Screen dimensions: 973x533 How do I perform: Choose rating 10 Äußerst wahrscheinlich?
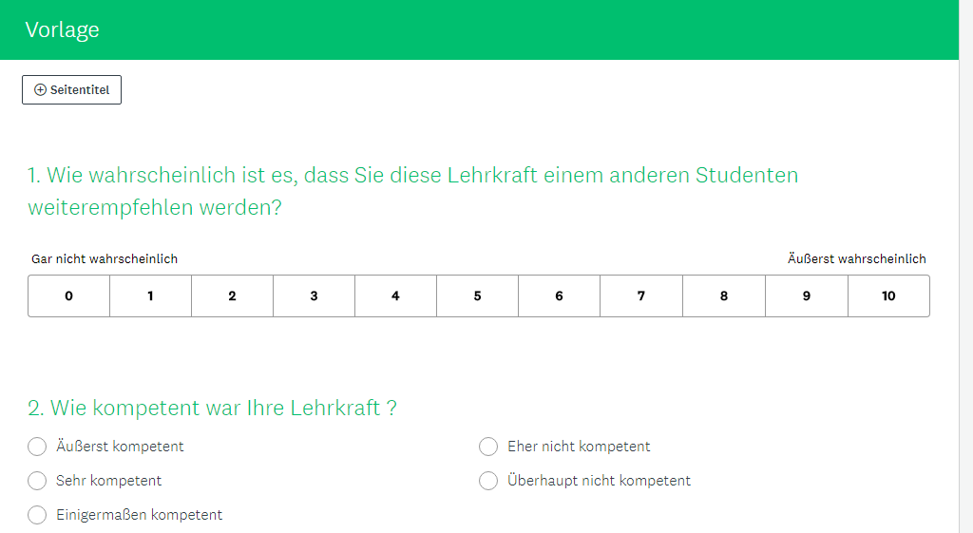(888, 295)
